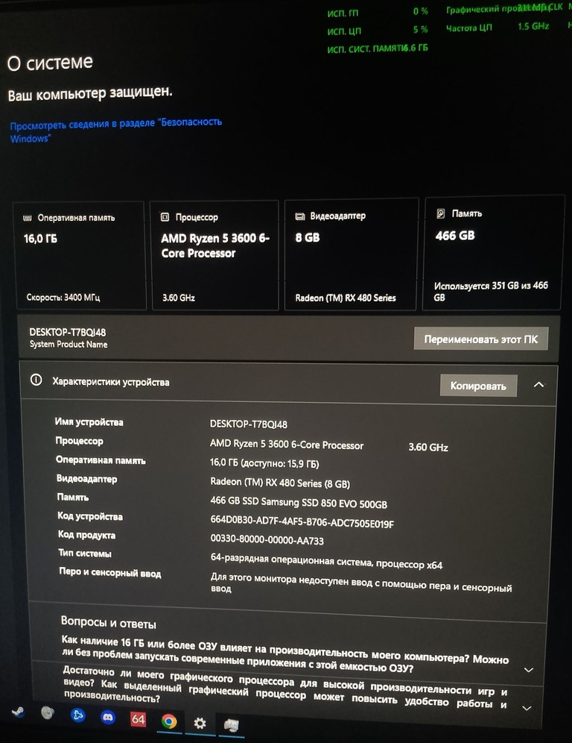This screenshot has width=572, height=743.
Task: Click Ваш компьютер защищен text
Action: point(90,93)
